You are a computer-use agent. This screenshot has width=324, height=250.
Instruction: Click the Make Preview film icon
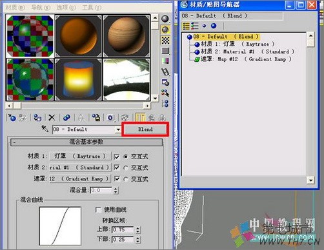[165, 72]
